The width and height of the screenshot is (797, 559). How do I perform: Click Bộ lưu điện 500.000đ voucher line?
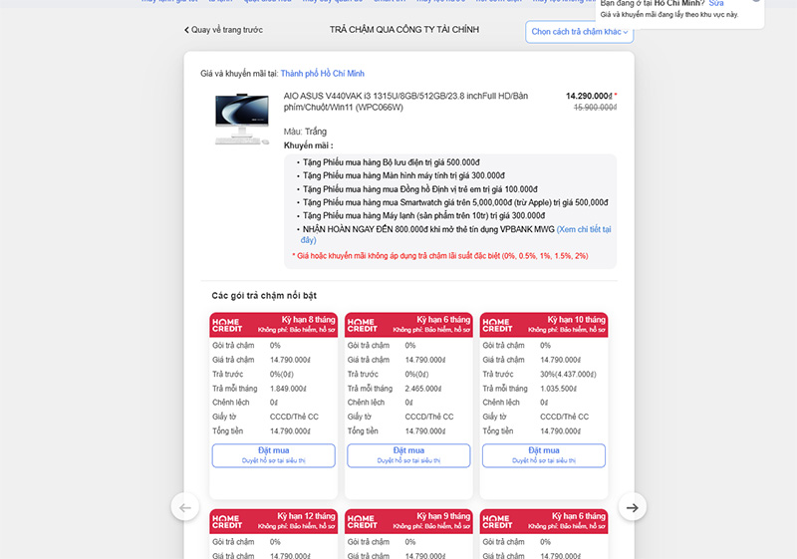pos(391,162)
